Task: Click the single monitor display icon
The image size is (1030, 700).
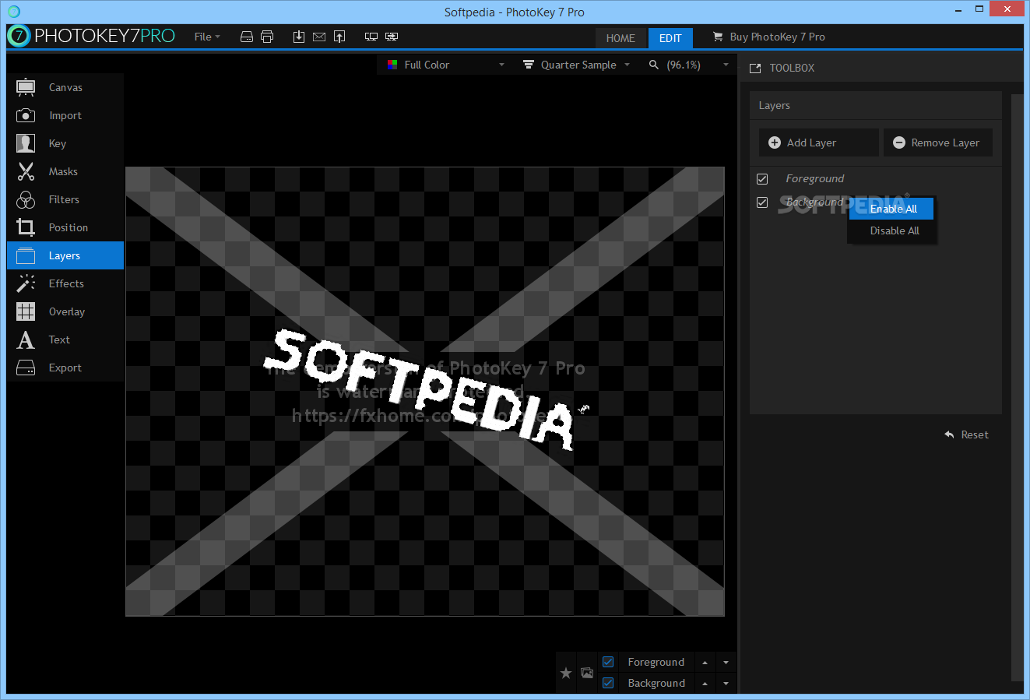Action: 371,37
